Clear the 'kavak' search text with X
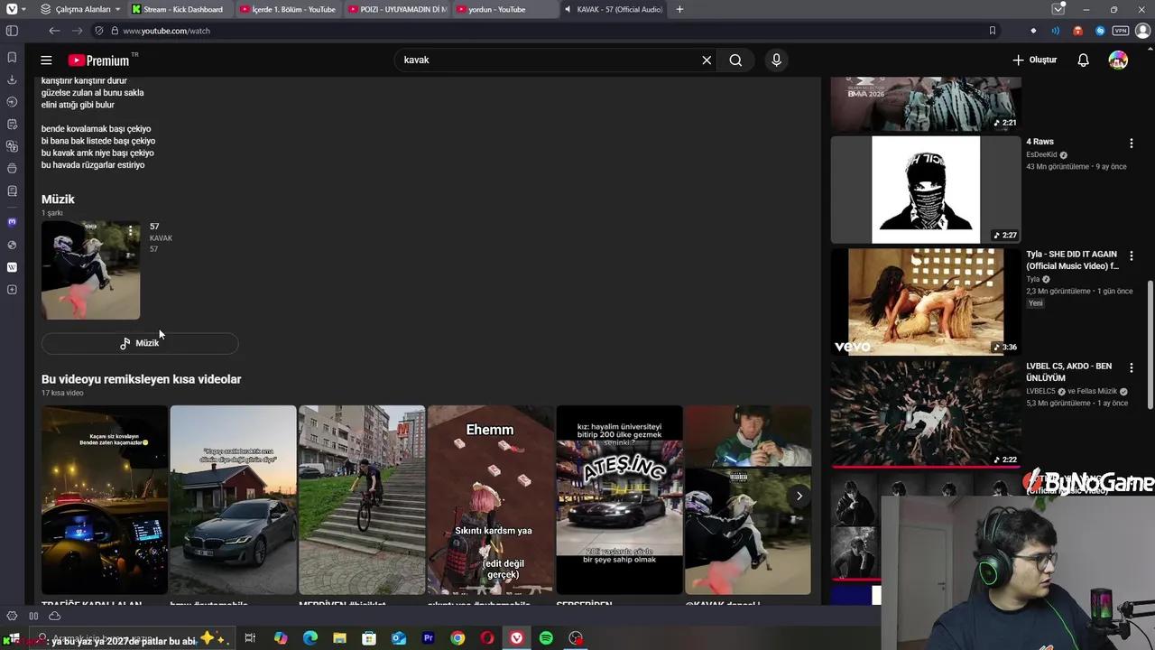The height and width of the screenshot is (650, 1155). coord(707,60)
